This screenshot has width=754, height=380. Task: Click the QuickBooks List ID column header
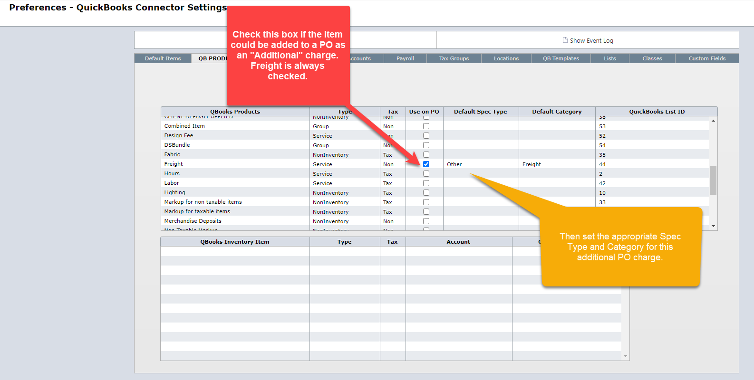[x=657, y=112]
